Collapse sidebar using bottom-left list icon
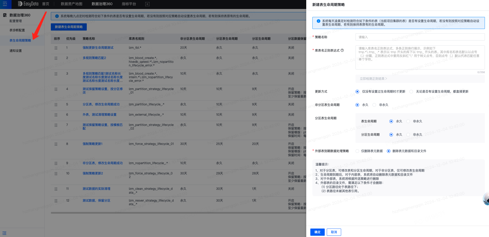The image size is (489, 237). 4,233
